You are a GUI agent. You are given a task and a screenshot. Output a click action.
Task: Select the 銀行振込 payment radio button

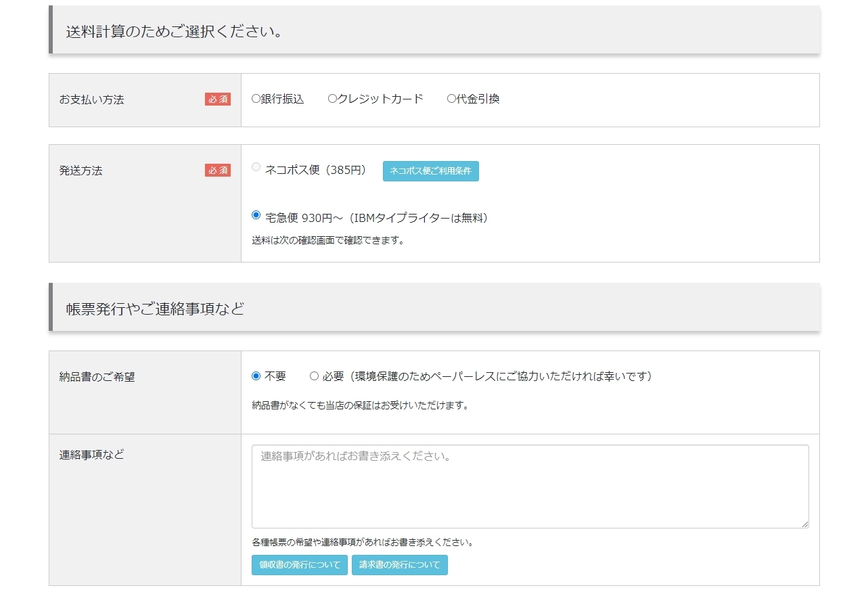[256, 99]
